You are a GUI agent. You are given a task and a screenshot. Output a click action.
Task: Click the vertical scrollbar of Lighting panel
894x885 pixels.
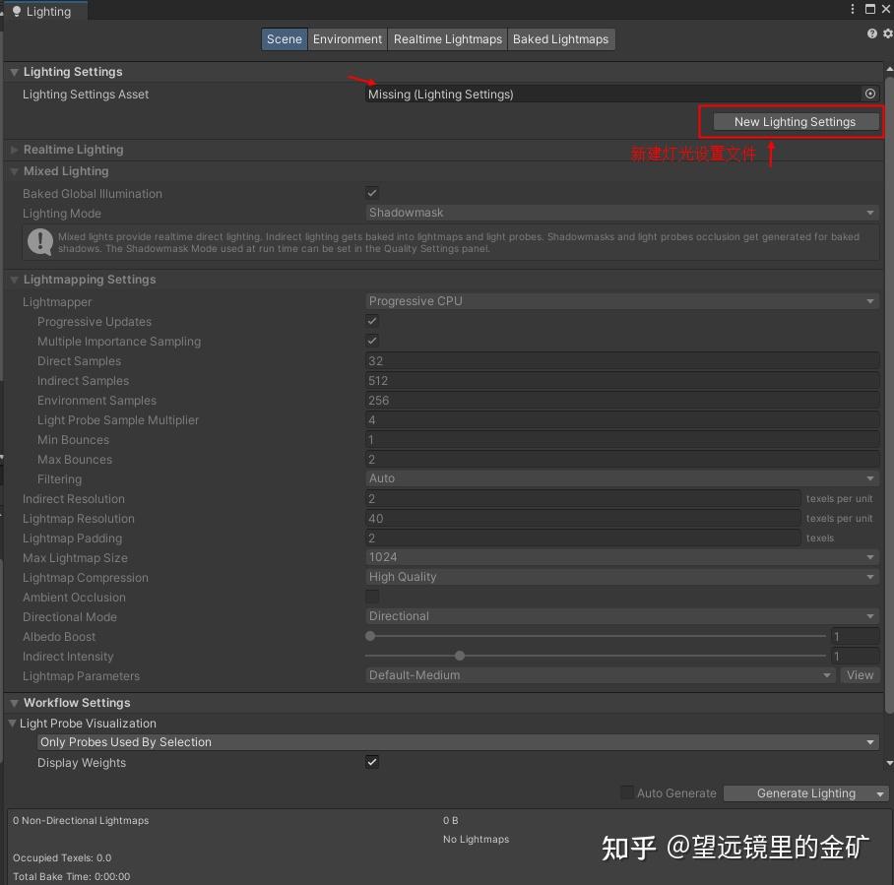coord(889,394)
